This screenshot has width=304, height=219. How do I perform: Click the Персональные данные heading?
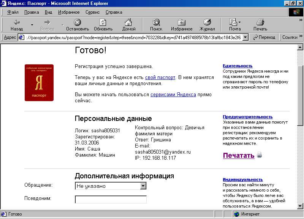[x=113, y=119]
